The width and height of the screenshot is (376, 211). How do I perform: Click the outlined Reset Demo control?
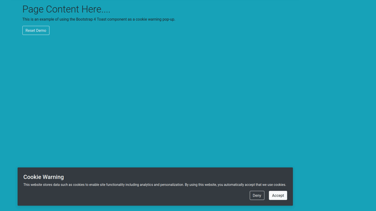coord(36,30)
